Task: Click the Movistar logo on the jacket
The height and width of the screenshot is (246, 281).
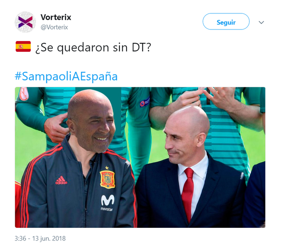Action: pos(107,202)
